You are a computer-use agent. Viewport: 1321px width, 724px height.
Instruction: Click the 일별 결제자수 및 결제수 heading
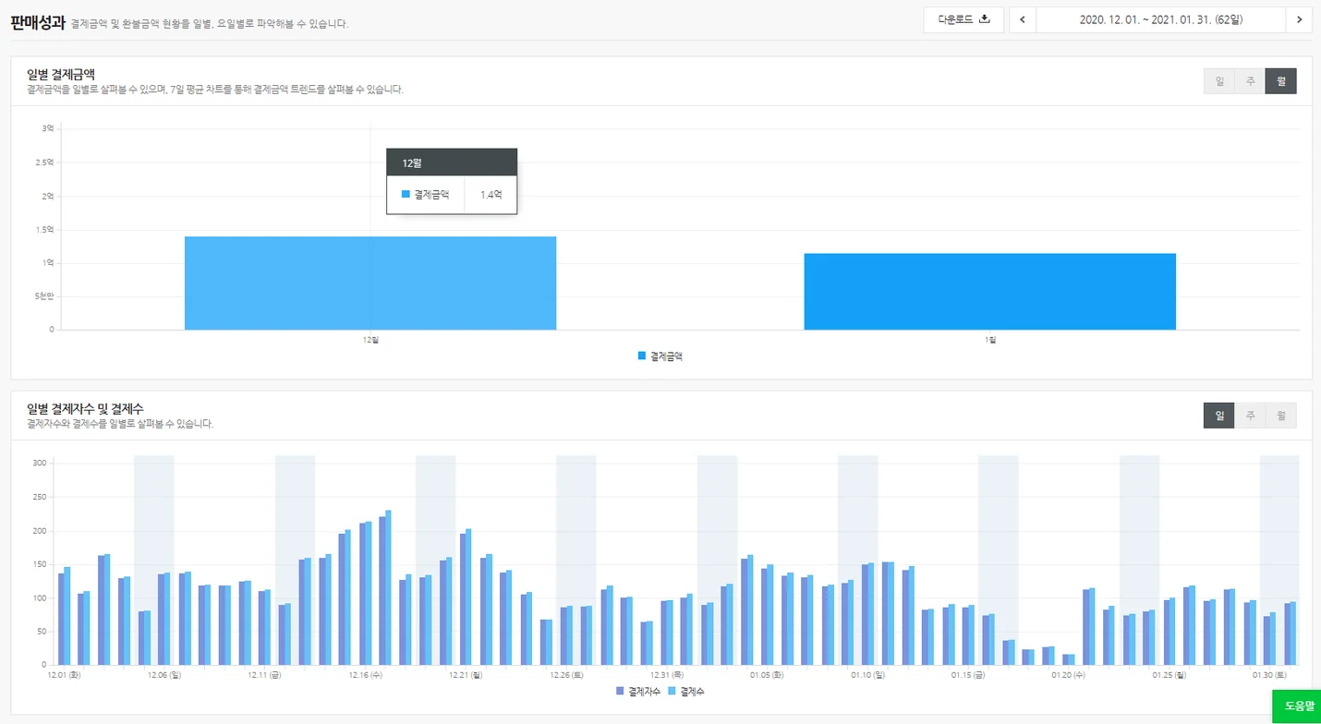click(x=85, y=408)
